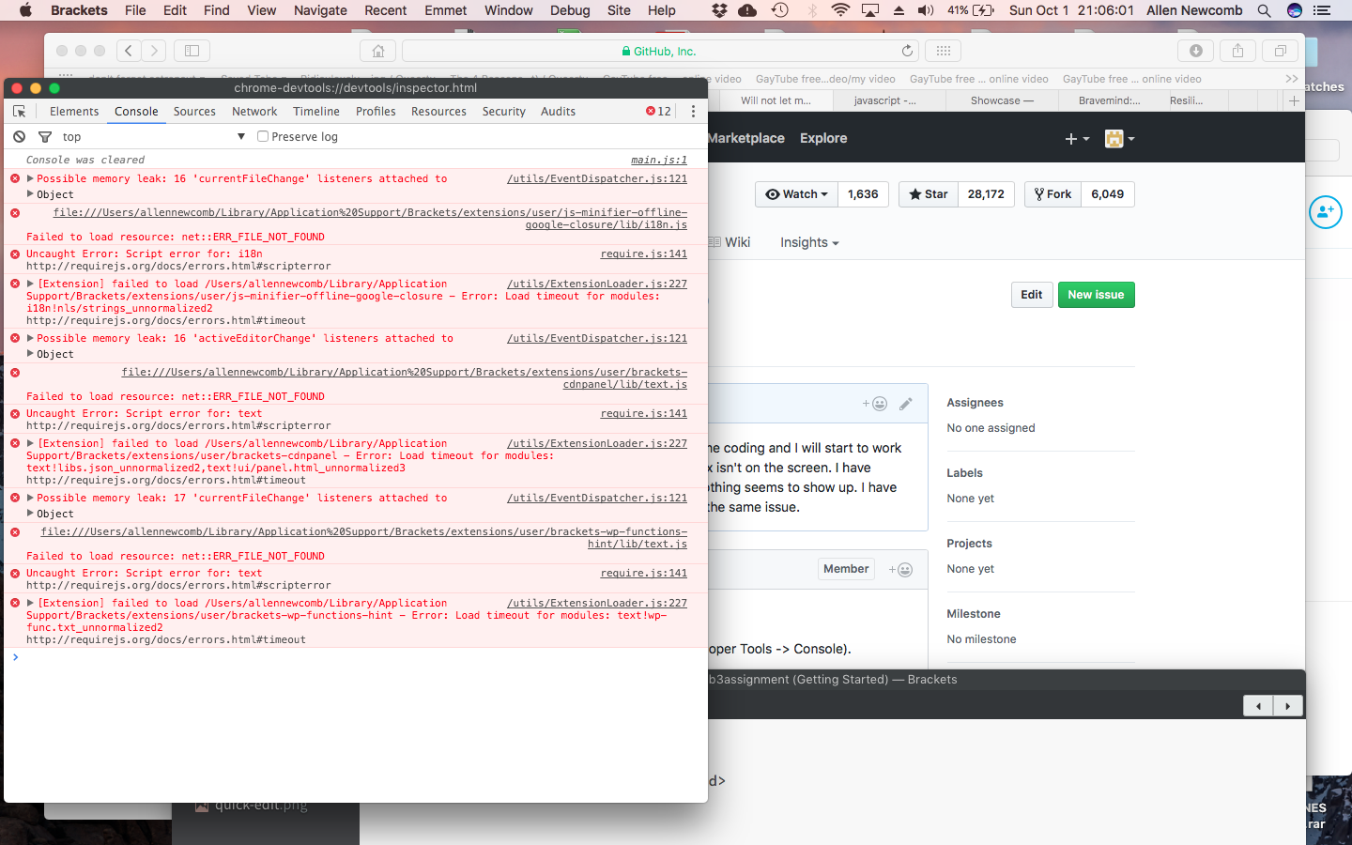Click the red error count badge
Viewport: 1352px width, 845px height.
click(x=657, y=111)
